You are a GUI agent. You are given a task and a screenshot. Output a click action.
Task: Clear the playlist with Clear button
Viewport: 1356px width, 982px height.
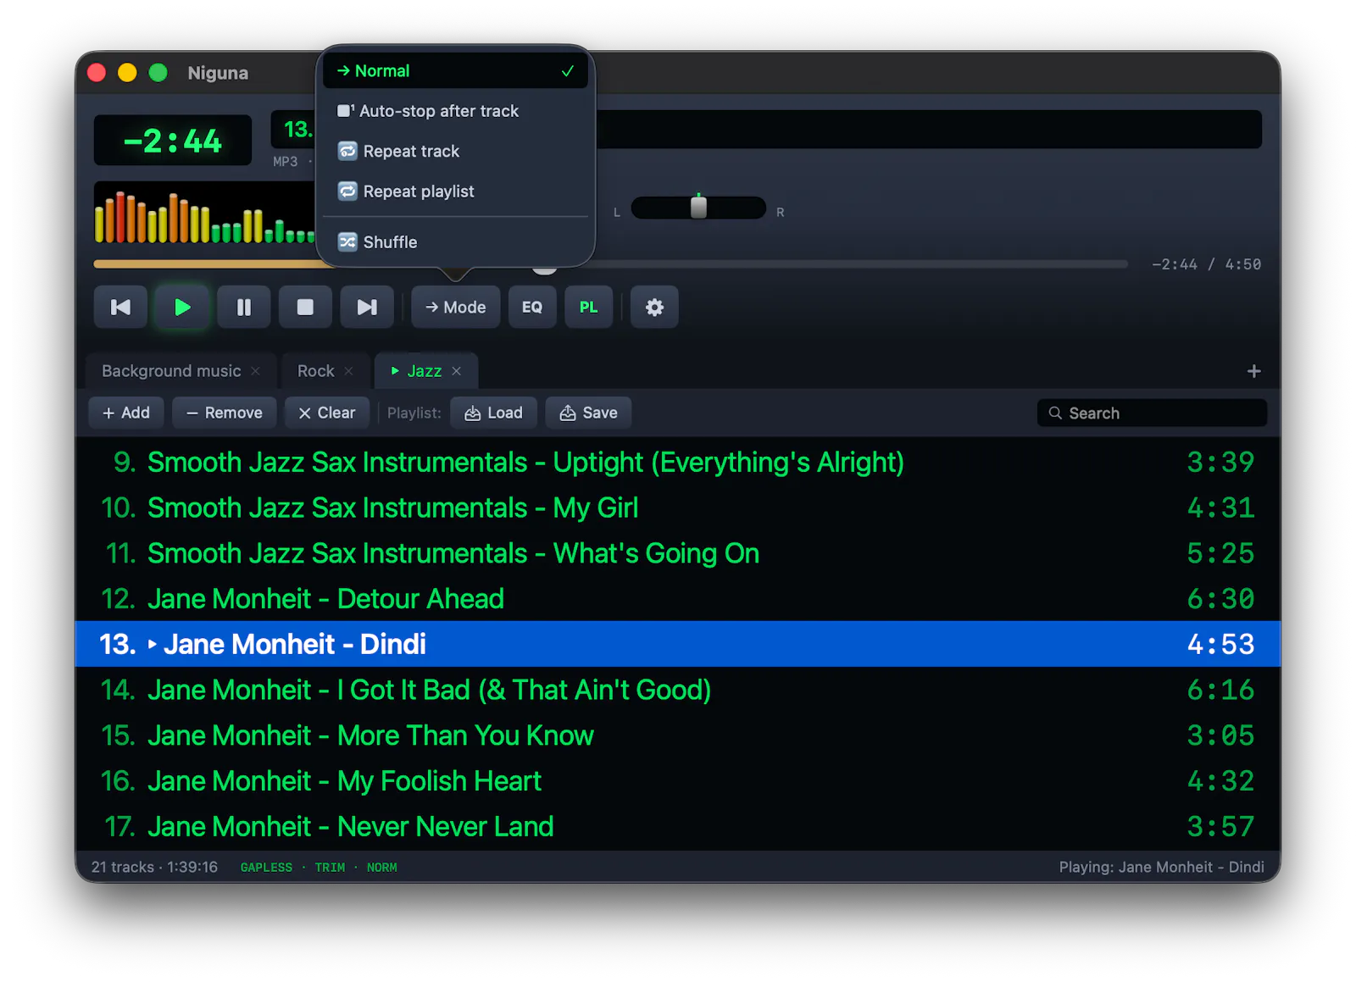click(x=327, y=413)
